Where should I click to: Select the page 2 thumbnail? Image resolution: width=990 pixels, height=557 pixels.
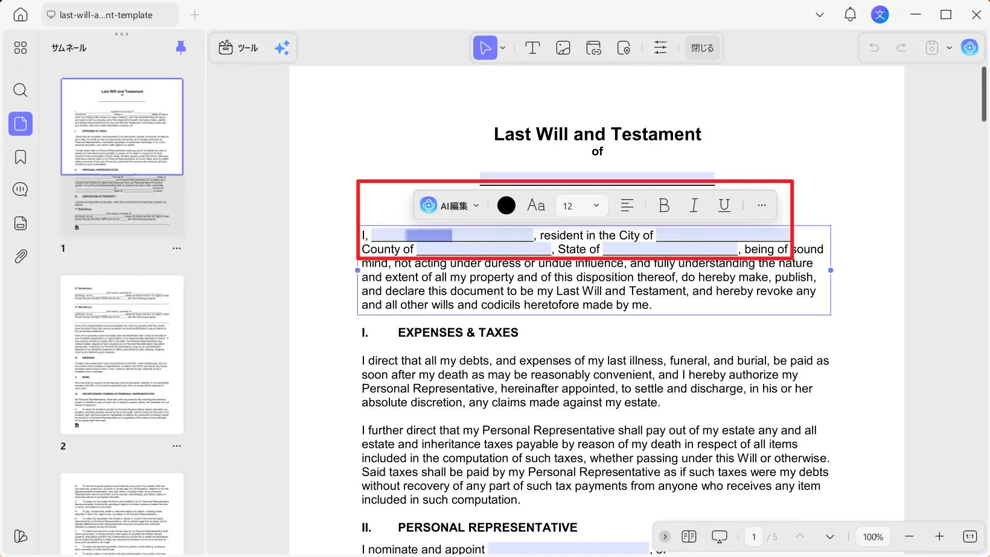[x=122, y=355]
